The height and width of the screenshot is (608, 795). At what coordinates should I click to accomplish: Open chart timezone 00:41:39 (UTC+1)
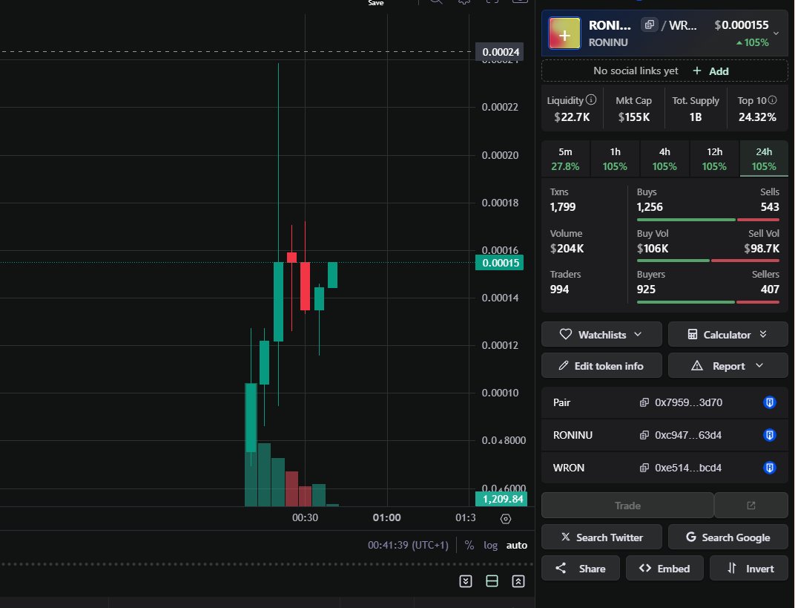(x=408, y=545)
